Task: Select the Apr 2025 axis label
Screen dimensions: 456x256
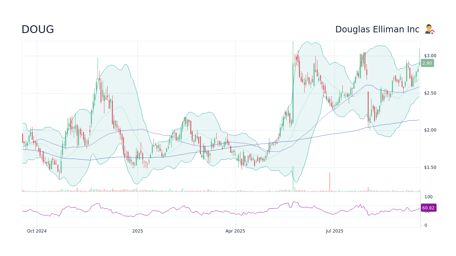Action: (x=235, y=231)
